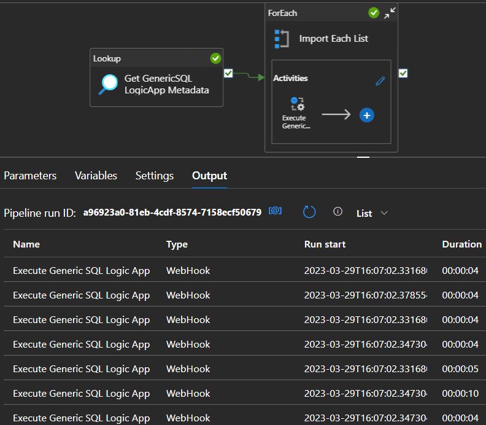
Task: Click the Lookup activity green success checkmark
Action: click(215, 58)
